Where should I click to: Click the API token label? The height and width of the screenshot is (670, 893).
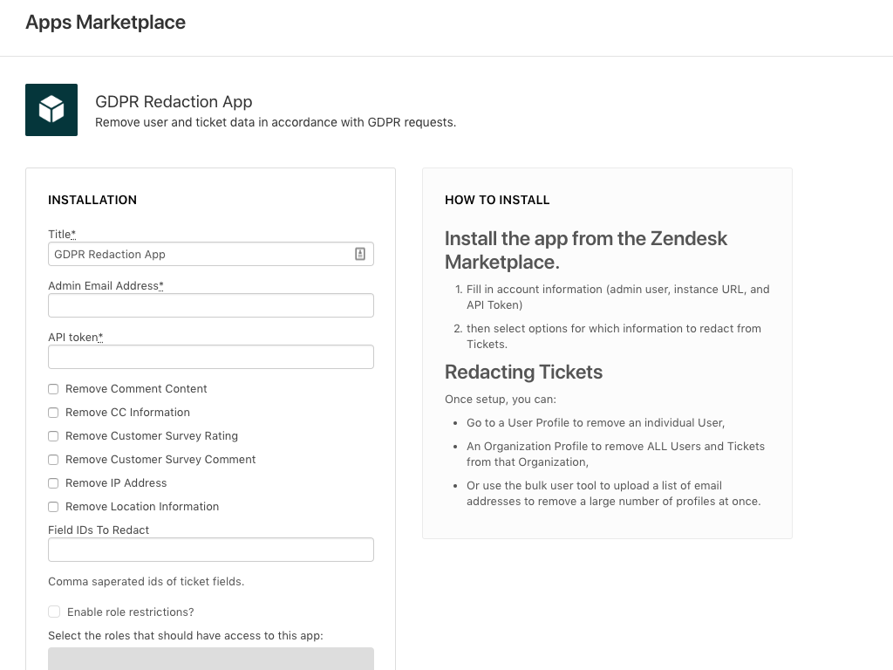tap(75, 338)
